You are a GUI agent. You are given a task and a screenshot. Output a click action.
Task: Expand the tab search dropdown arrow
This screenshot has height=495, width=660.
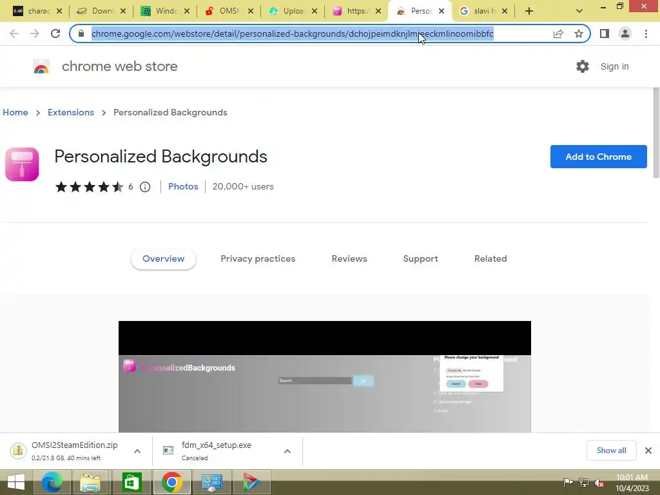[x=579, y=11]
